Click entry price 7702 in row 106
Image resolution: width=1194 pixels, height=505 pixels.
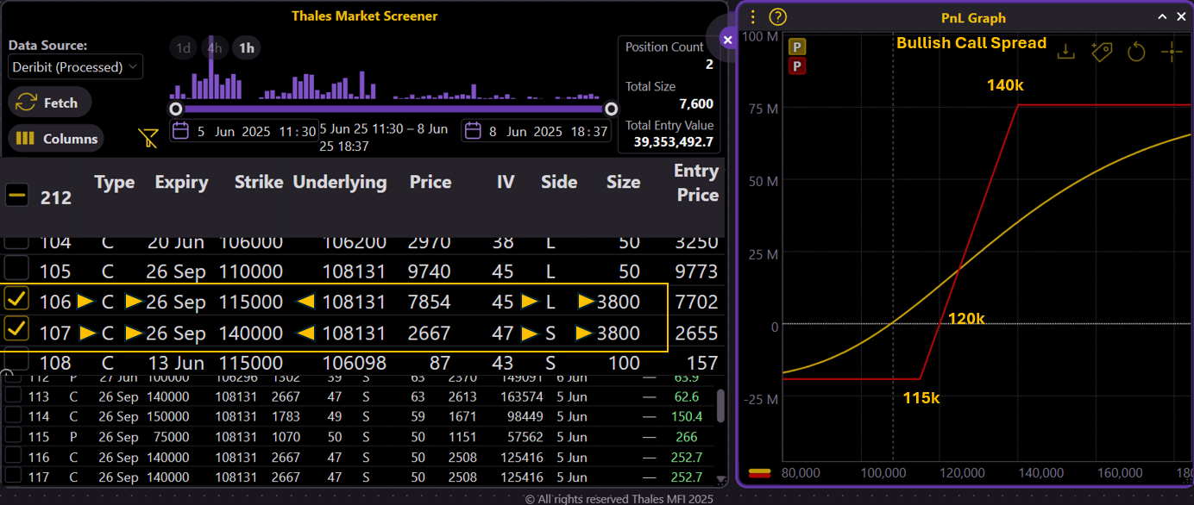[x=696, y=302]
